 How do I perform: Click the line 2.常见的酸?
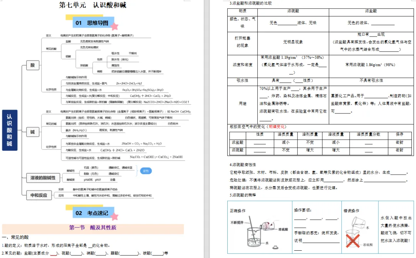point(85,253)
